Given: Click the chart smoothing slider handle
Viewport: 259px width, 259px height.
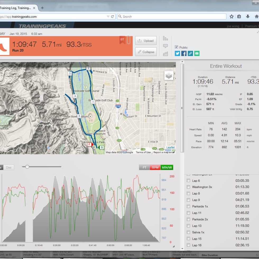Looking at the screenshot, I should click(x=27, y=167).
